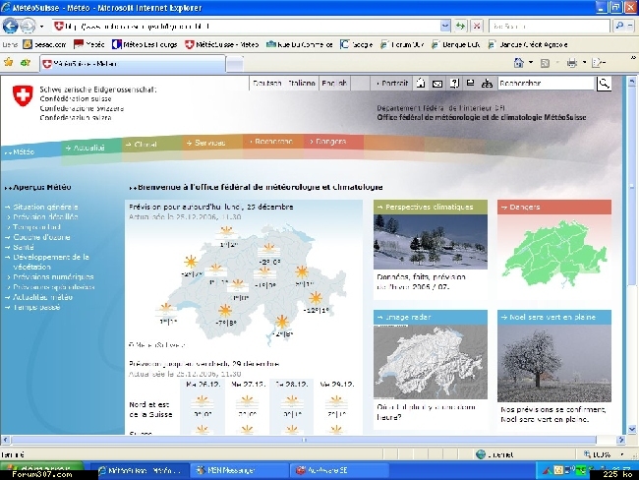Click the vertical scrollbar down arrow
Screen dimensions: 639x480
(632, 429)
